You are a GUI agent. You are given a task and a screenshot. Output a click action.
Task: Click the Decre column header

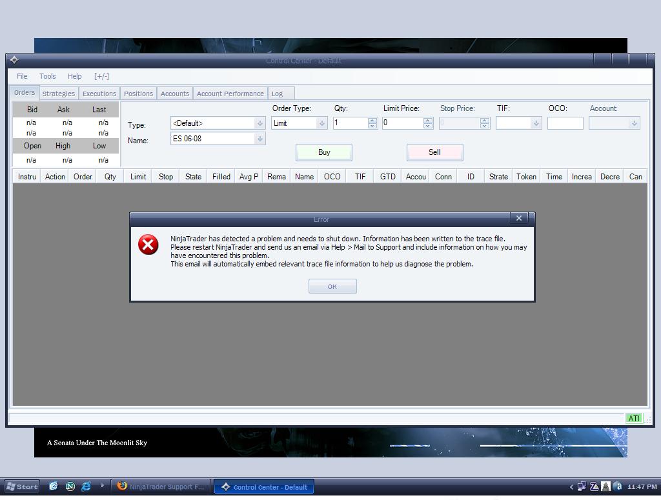point(610,177)
